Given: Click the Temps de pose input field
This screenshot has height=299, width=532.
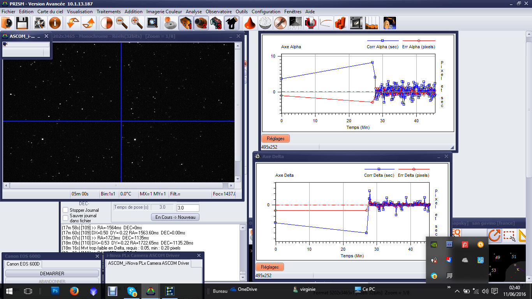Looking at the screenshot, I should (x=188, y=208).
